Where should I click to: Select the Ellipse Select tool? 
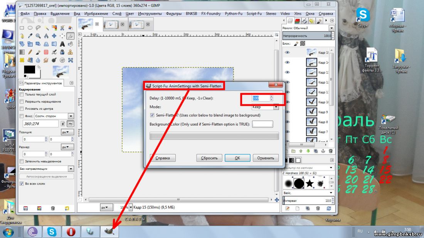pyautogui.click(x=30, y=28)
